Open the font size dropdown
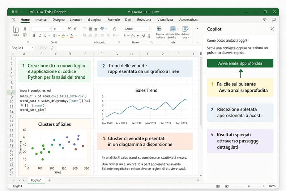Image resolution: width=286 pixels, height=191 pixels. (63, 29)
